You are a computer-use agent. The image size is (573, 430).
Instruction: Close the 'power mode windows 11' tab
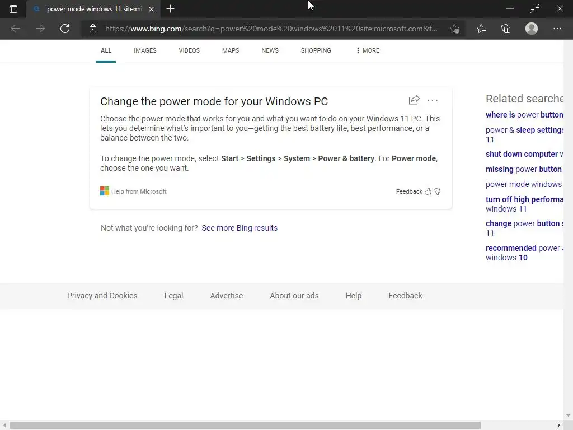point(151,9)
